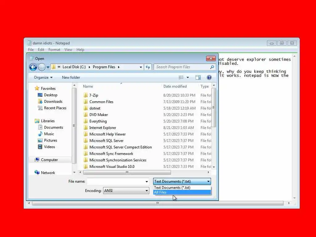This screenshot has width=316, height=237.
Task: Click the Common Files folder icon
Action: tap(86, 102)
